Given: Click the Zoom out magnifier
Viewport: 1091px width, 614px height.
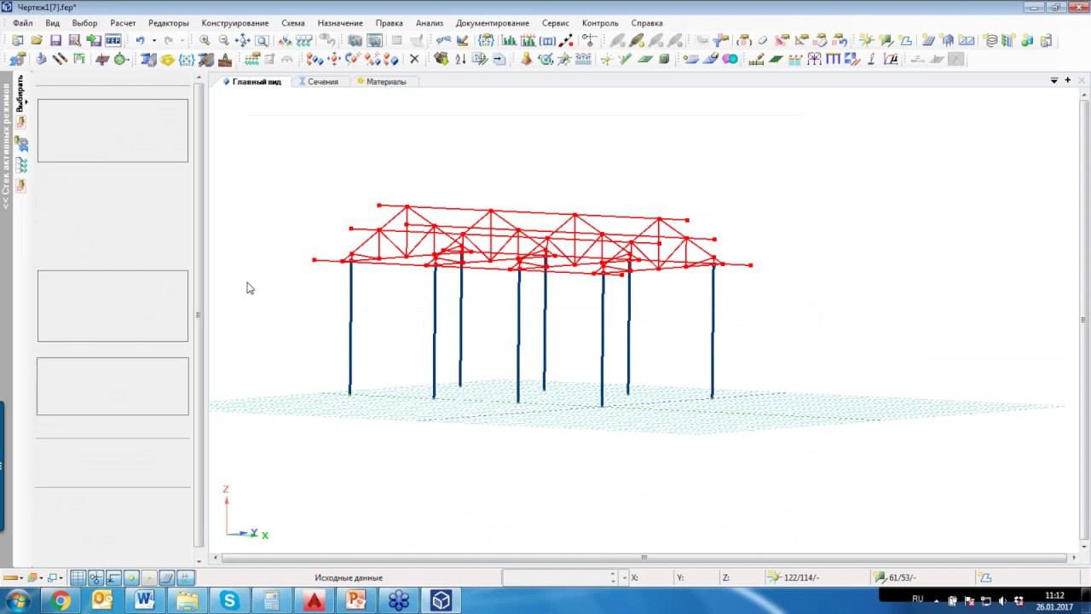Looking at the screenshot, I should [223, 40].
